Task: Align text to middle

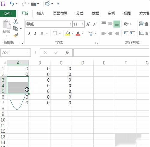Action: tap(110, 24)
